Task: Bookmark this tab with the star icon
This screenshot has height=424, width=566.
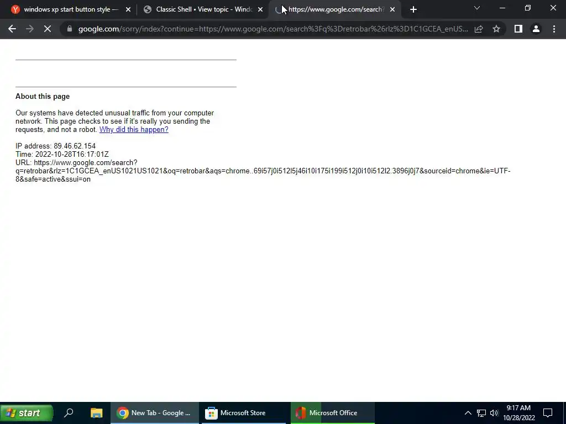Action: [496, 29]
